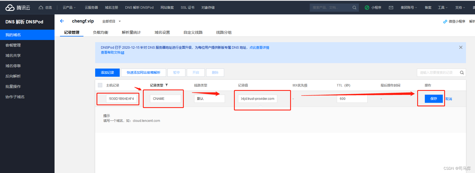475x173 pixels.
Task: Open the TTL 600 field
Action: pyautogui.click(x=352, y=98)
